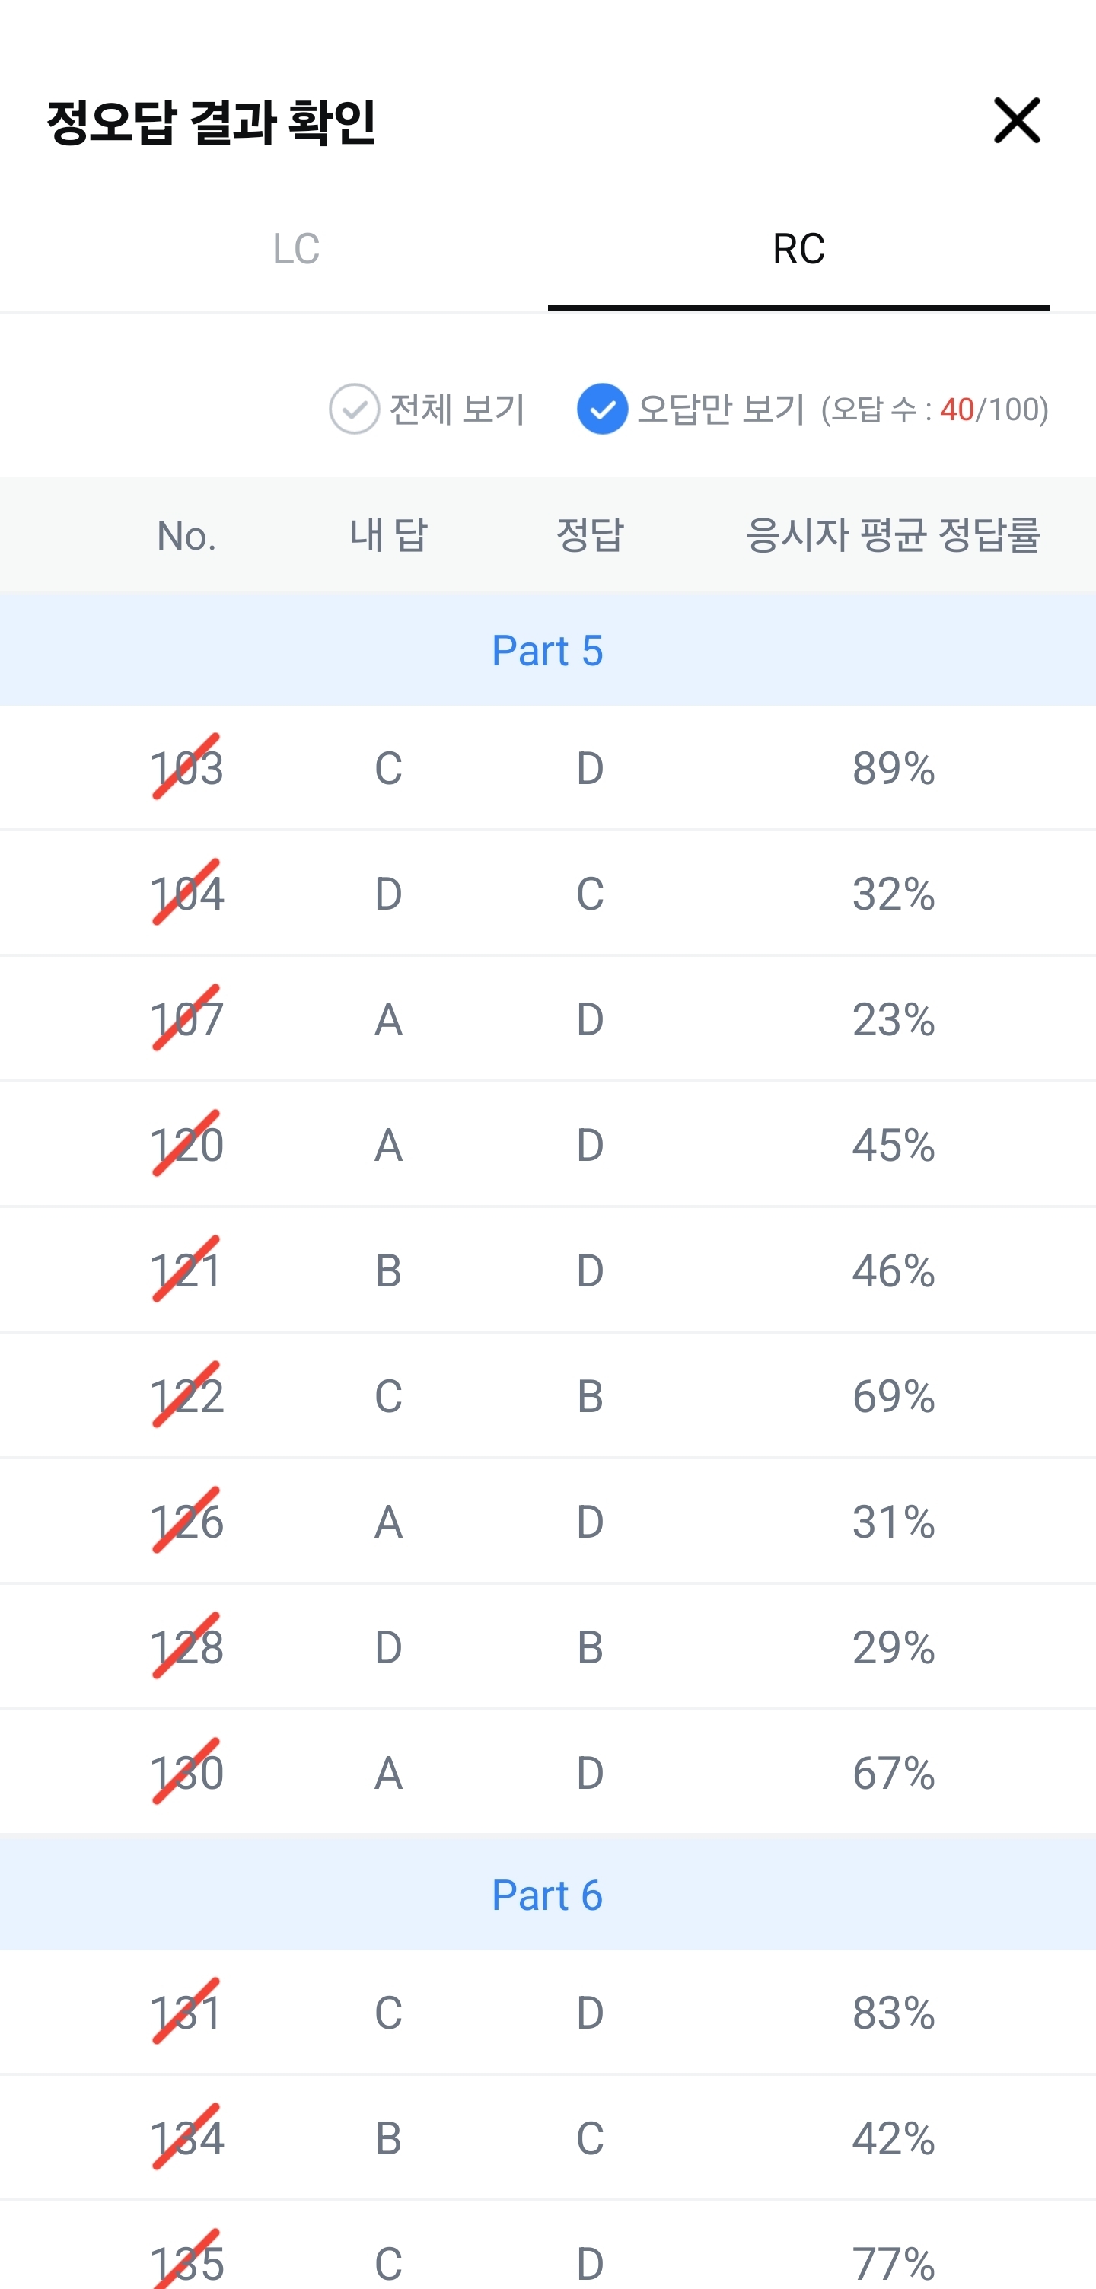Screen dimensions: 1096x2289
Task: Click the 응시자 평균 정답률 column header
Action: click(893, 535)
